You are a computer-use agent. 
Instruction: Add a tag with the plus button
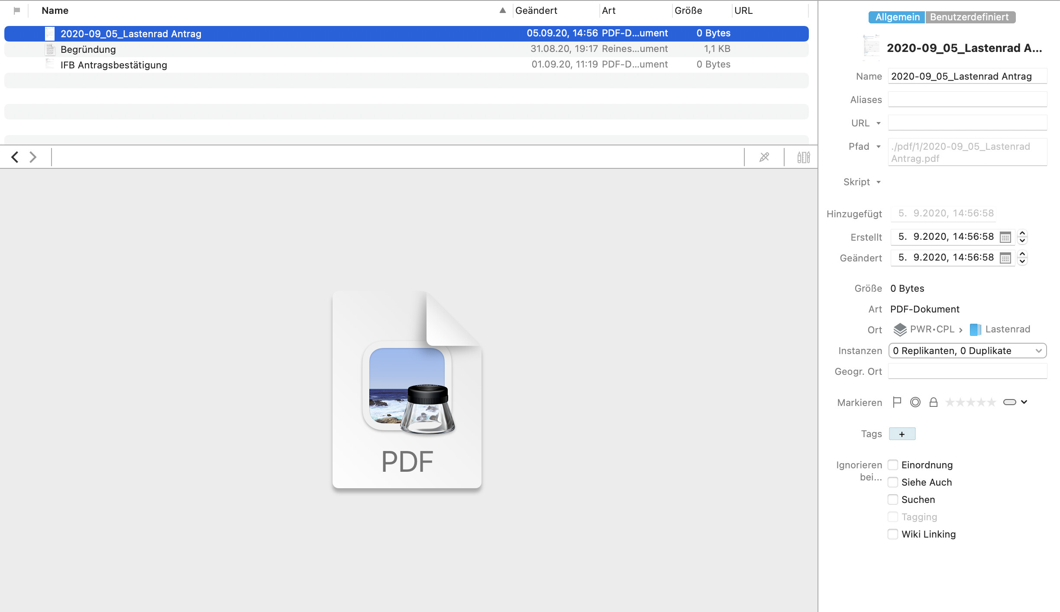coord(902,434)
